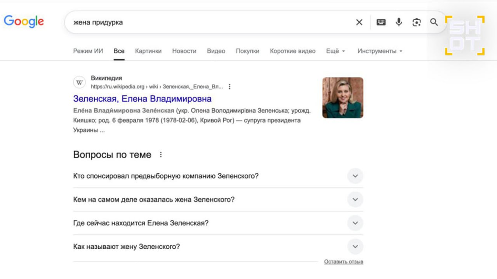
Task: Expand question 'Кем на самом деле оказалась жена Зеленского?'
Action: pos(355,200)
